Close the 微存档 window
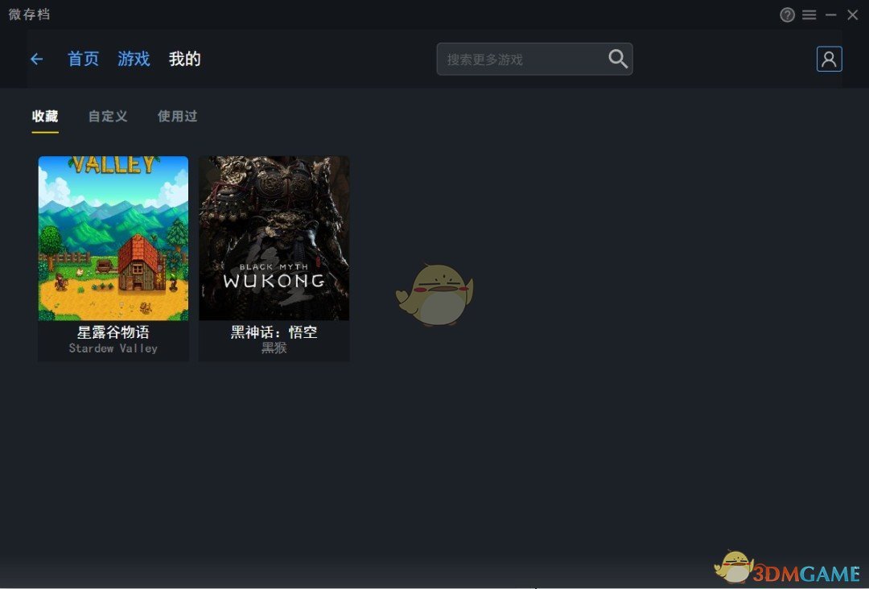869x589 pixels. (x=853, y=15)
